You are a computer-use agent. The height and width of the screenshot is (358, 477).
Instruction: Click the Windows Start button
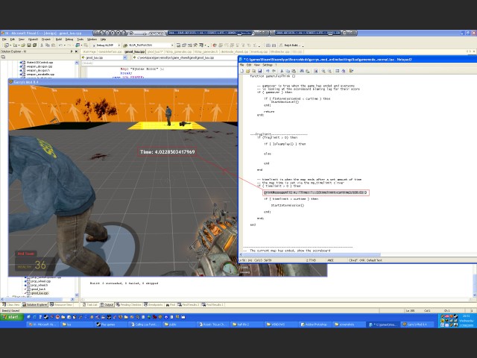(11, 317)
